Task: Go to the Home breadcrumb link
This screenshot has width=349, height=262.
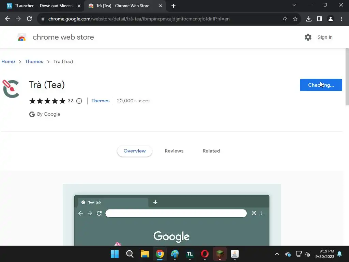Action: [8, 61]
